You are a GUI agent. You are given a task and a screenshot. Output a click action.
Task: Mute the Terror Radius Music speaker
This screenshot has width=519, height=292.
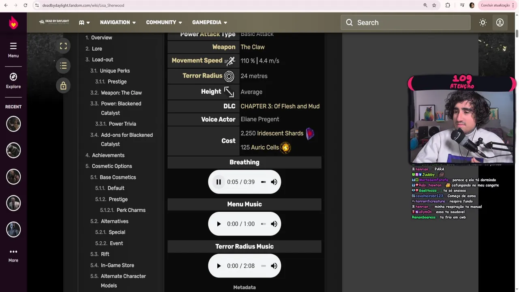pos(274,266)
